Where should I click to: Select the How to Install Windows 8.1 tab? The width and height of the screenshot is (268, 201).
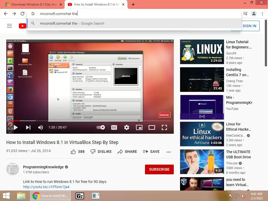pyautogui.click(x=96, y=5)
